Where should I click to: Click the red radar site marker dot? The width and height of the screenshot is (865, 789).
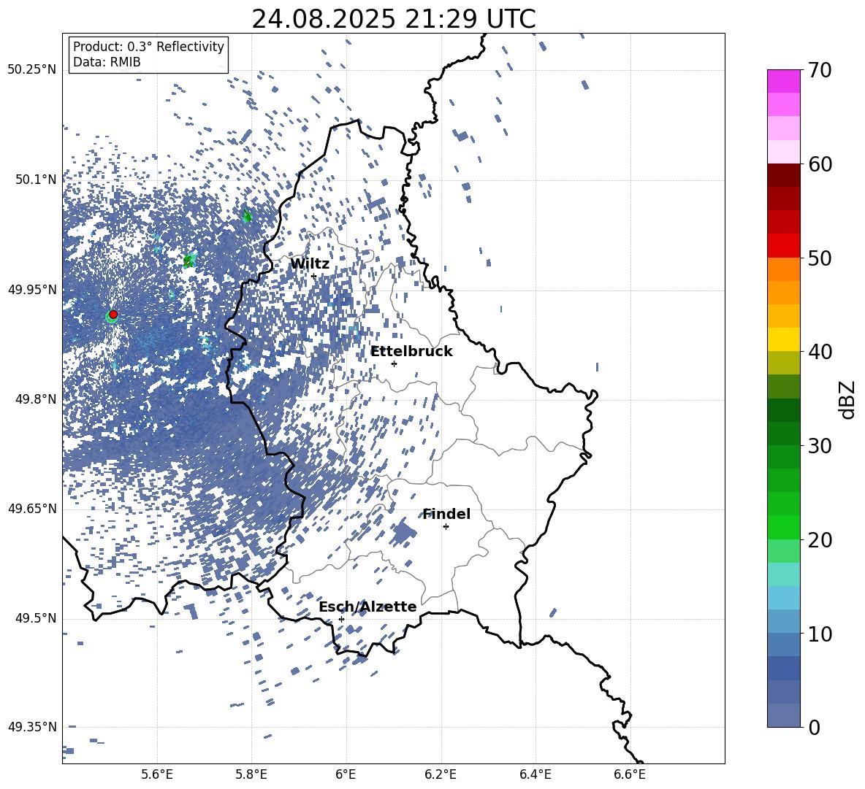coord(113,315)
